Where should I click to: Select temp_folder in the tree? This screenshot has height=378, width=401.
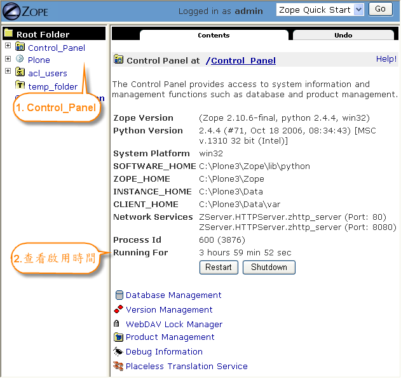click(53, 86)
